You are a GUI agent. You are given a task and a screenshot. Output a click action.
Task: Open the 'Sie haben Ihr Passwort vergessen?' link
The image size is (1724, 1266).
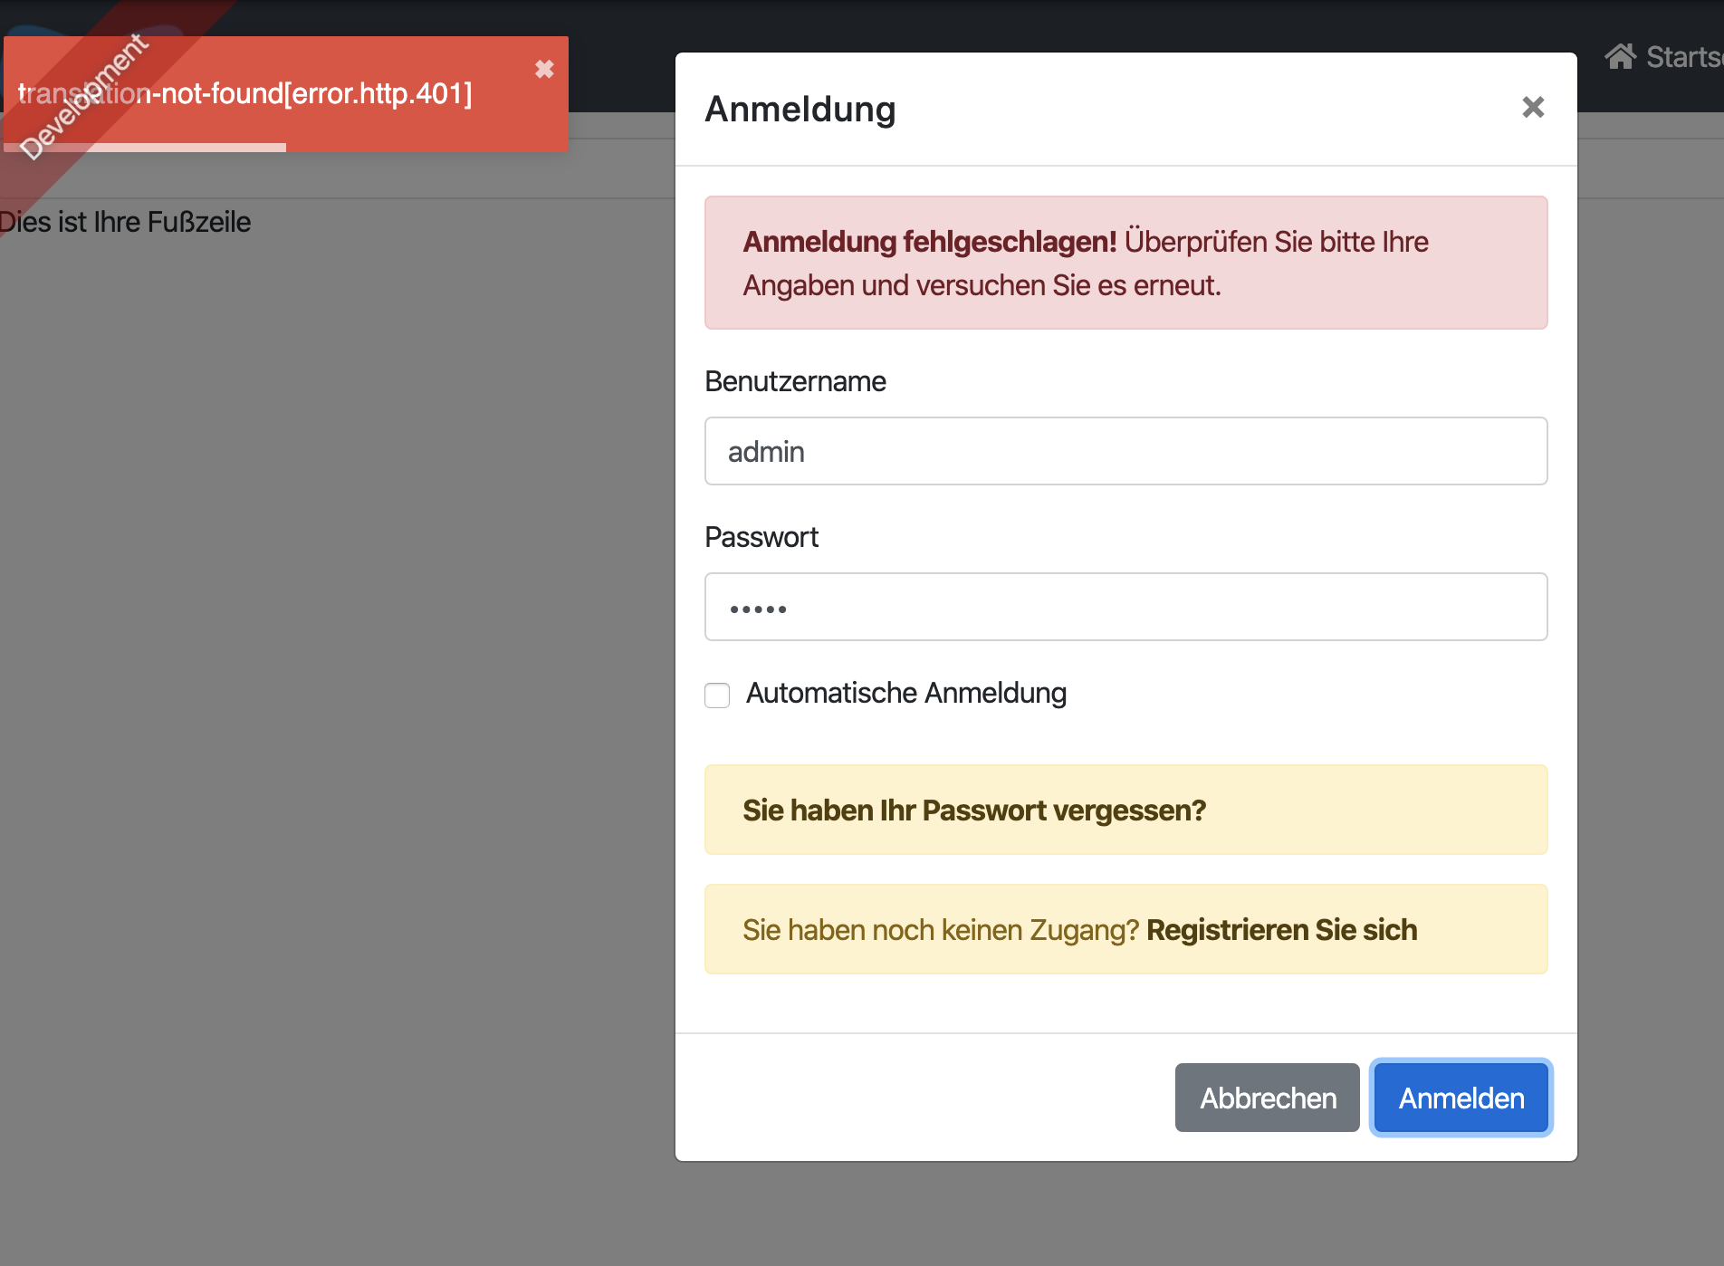(x=974, y=810)
